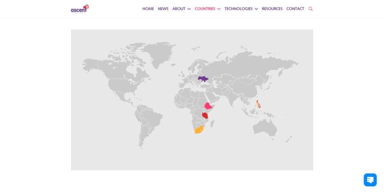Viewport: 384px width, 193px height.
Task: Select orange Philippines on the map
Action: (258, 104)
